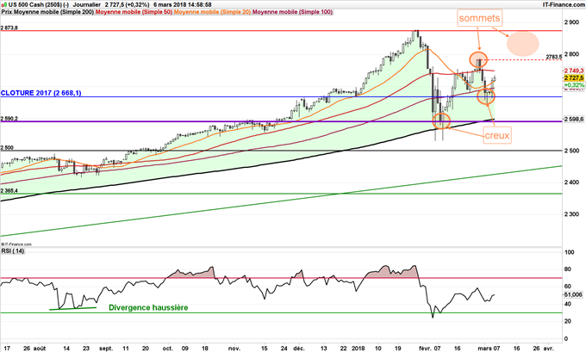Click the nov. date axis label

click(x=234, y=349)
